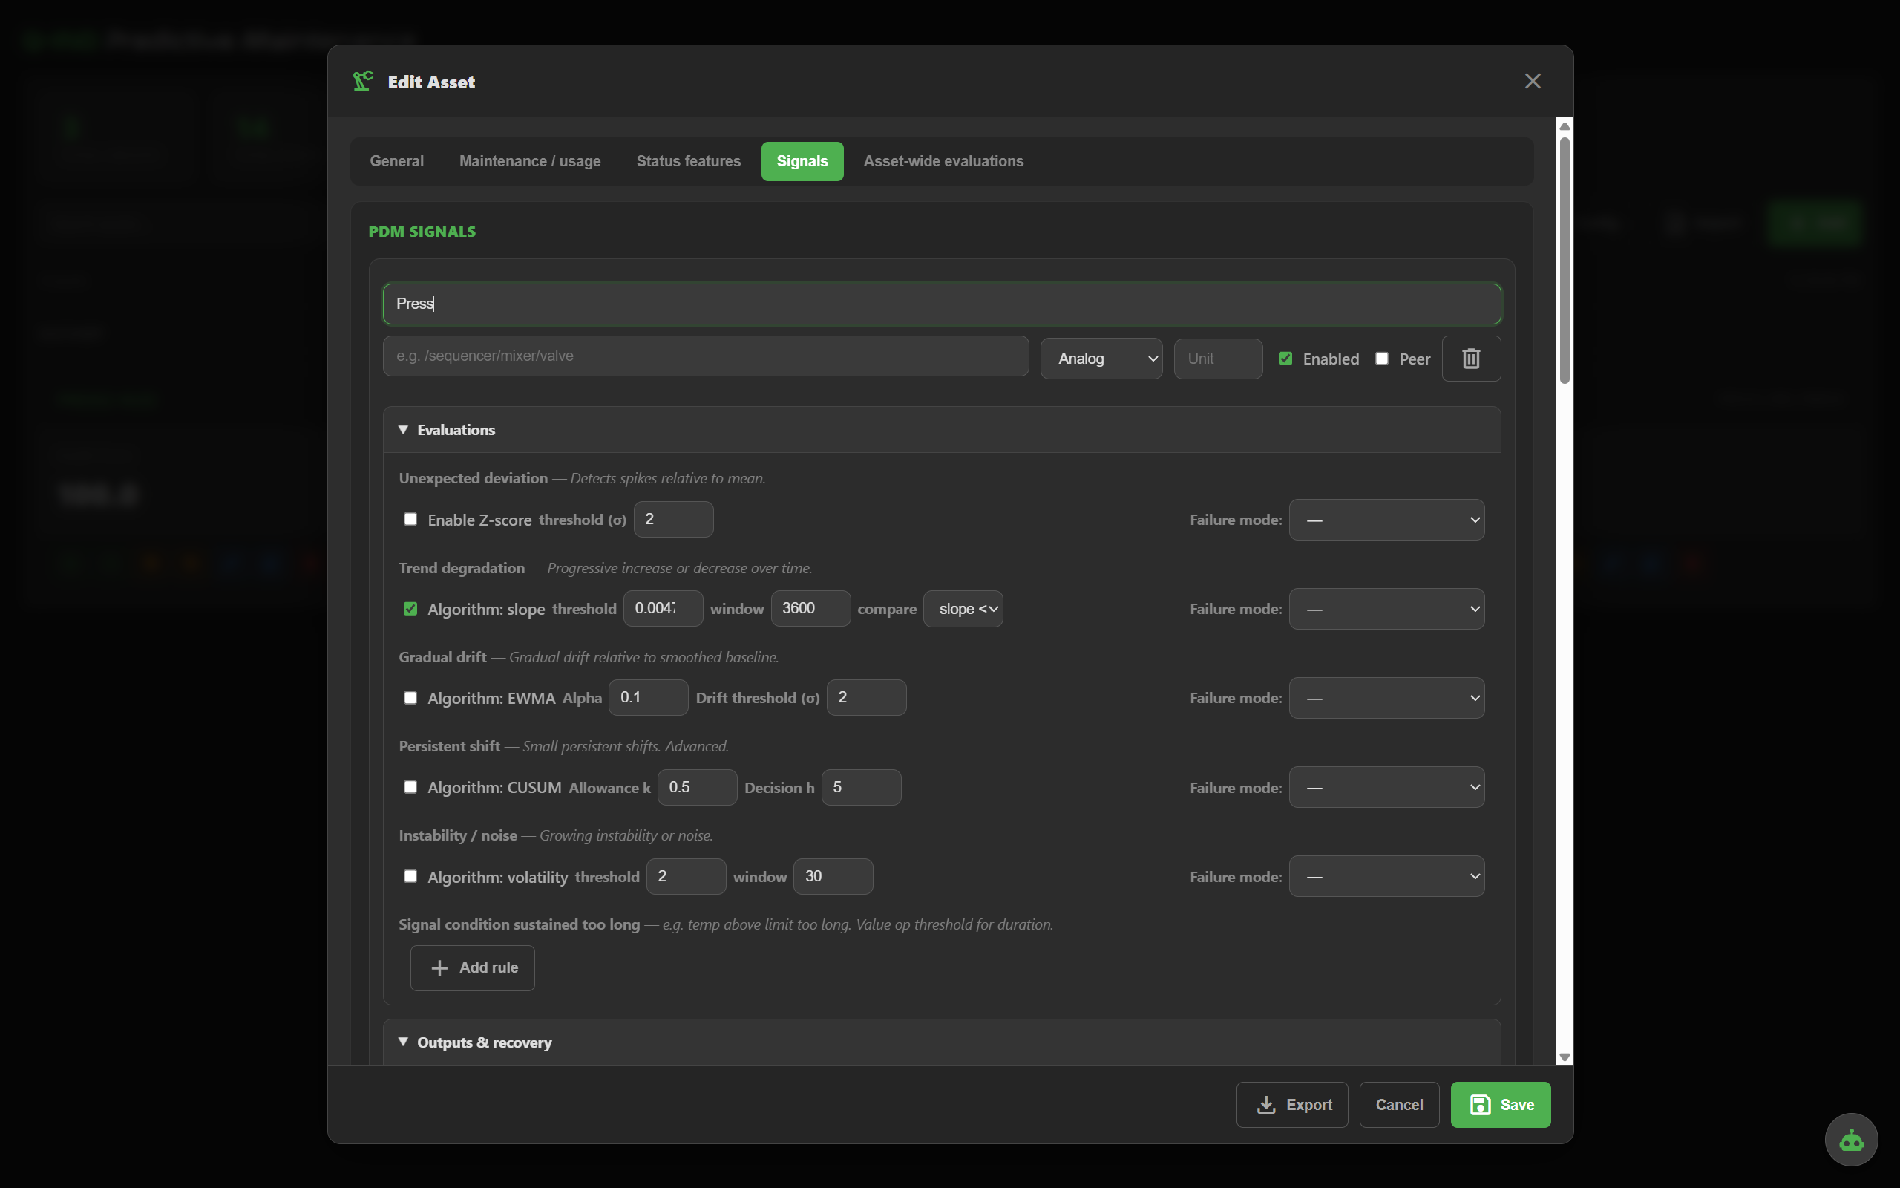The height and width of the screenshot is (1188, 1900).
Task: Click the robot arm icon beside Edit Asset
Action: point(363,81)
